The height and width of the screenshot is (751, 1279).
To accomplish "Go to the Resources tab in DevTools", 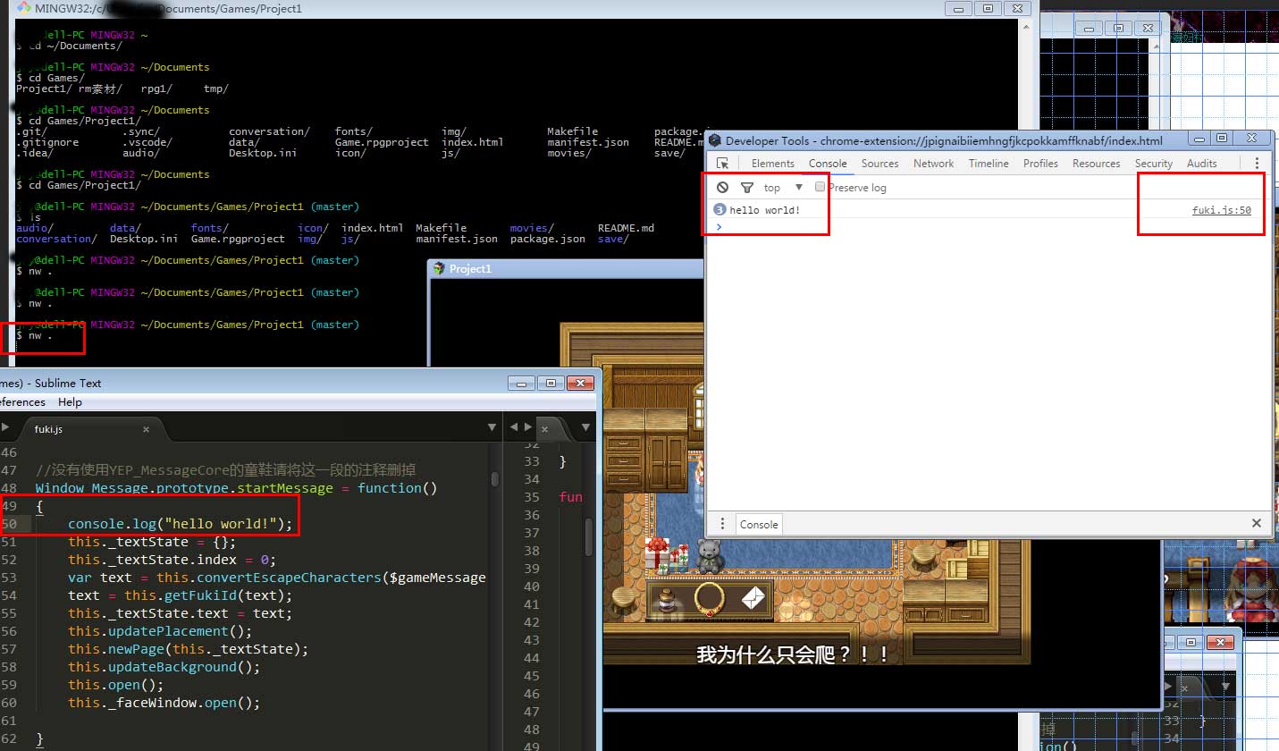I will click(x=1096, y=164).
